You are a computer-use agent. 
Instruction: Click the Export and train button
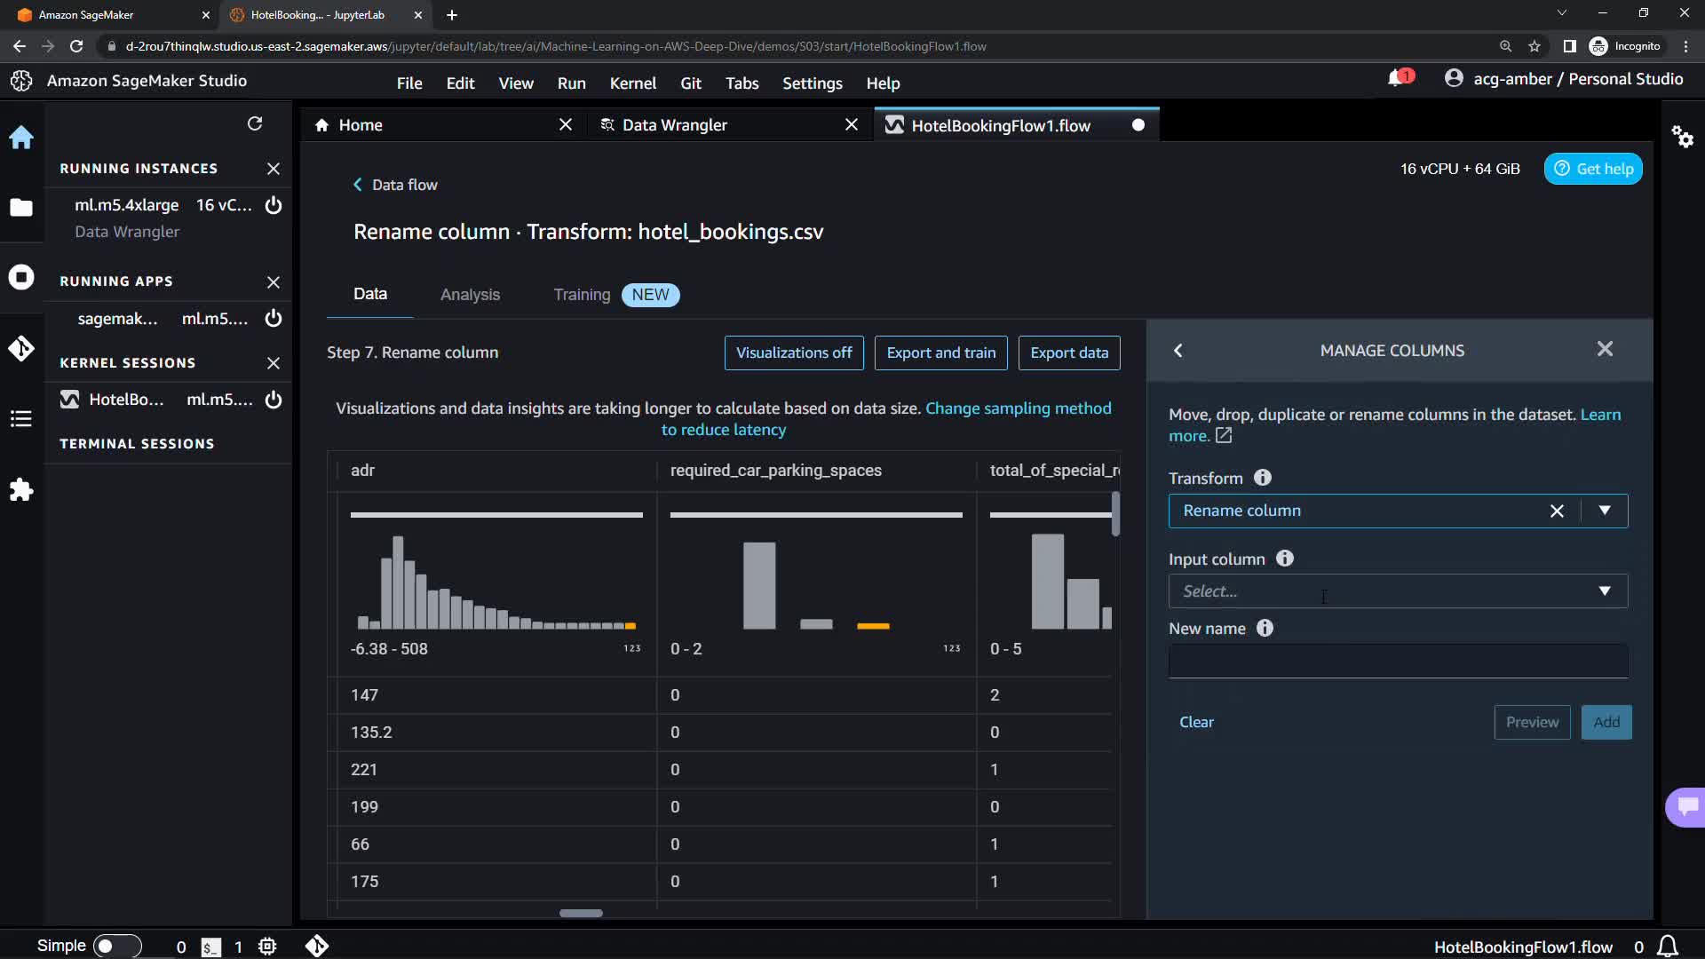tap(940, 353)
